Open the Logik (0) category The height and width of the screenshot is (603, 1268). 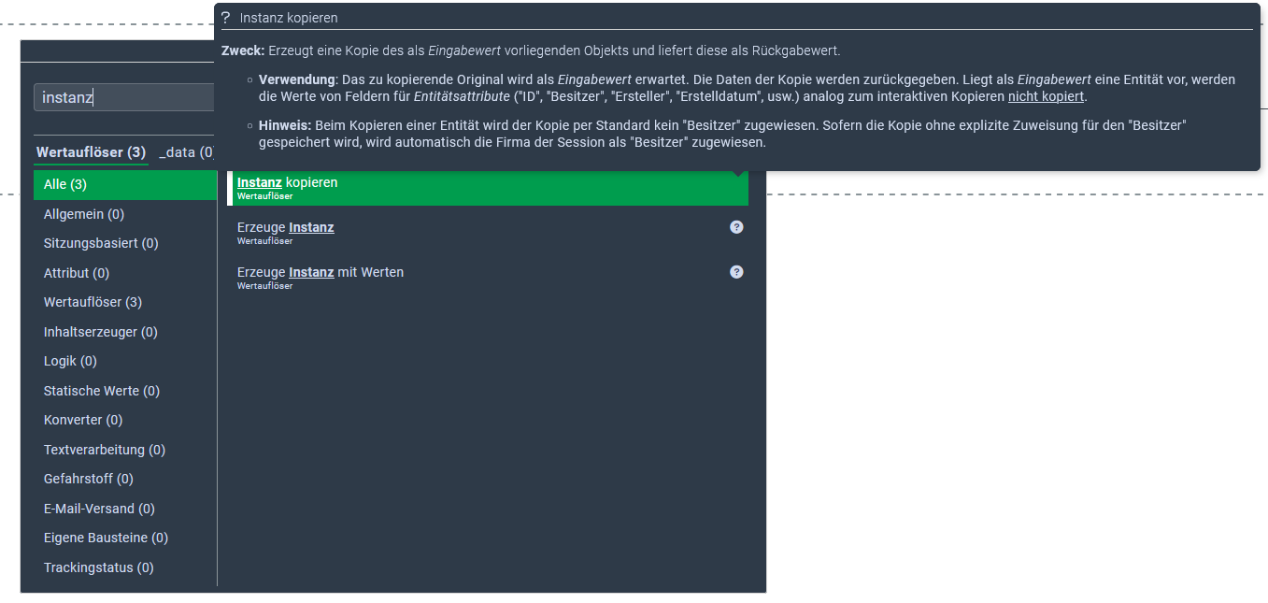click(70, 361)
